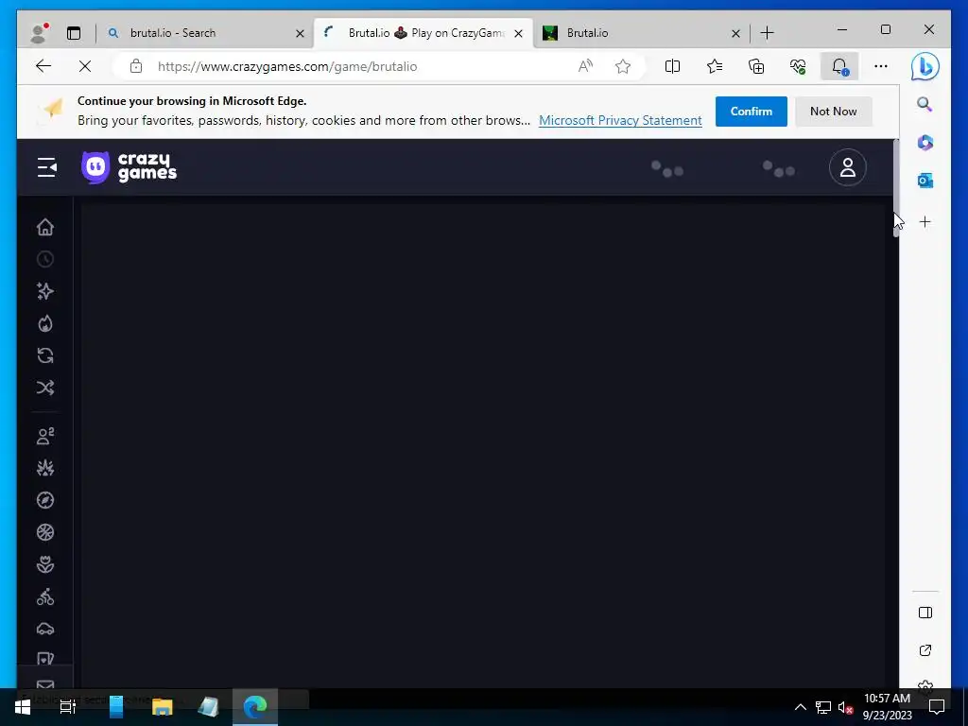The image size is (968, 726).
Task: Open the Favorites list
Action: pyautogui.click(x=715, y=66)
